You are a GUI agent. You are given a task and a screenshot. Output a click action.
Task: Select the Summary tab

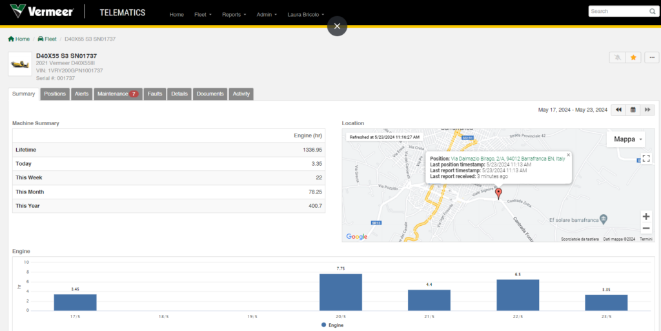tap(24, 94)
